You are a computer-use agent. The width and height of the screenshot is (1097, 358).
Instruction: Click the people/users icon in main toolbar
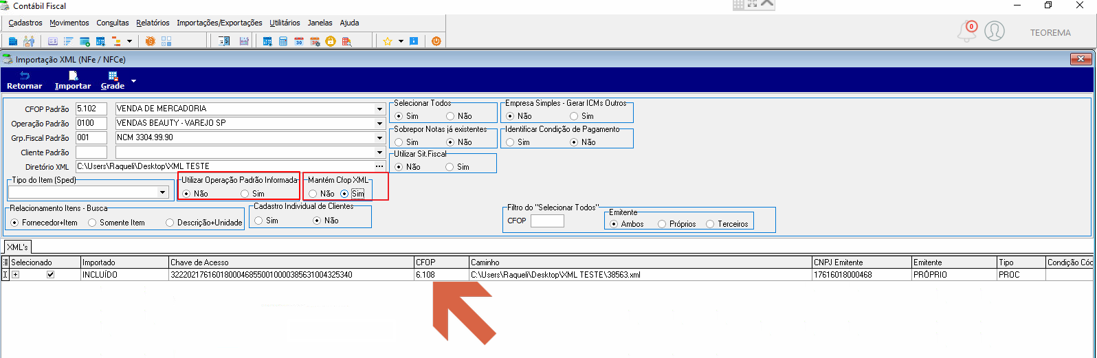point(29,41)
